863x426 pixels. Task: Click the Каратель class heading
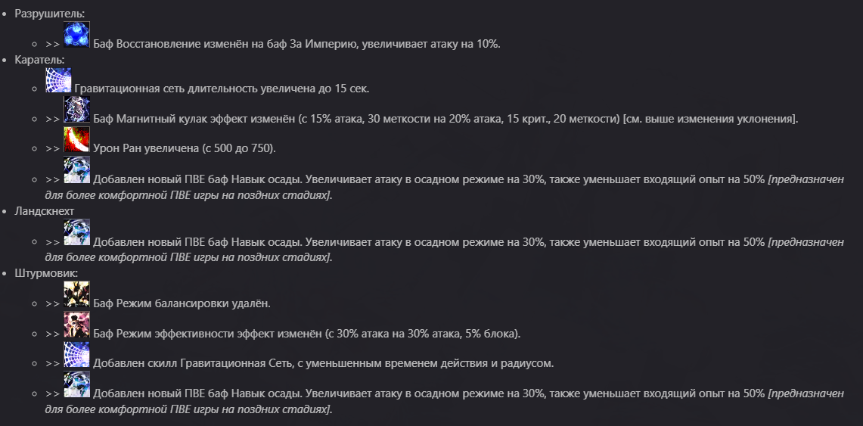click(39, 60)
